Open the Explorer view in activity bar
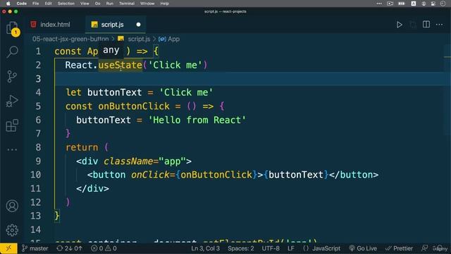451x254 pixels. tap(12, 28)
